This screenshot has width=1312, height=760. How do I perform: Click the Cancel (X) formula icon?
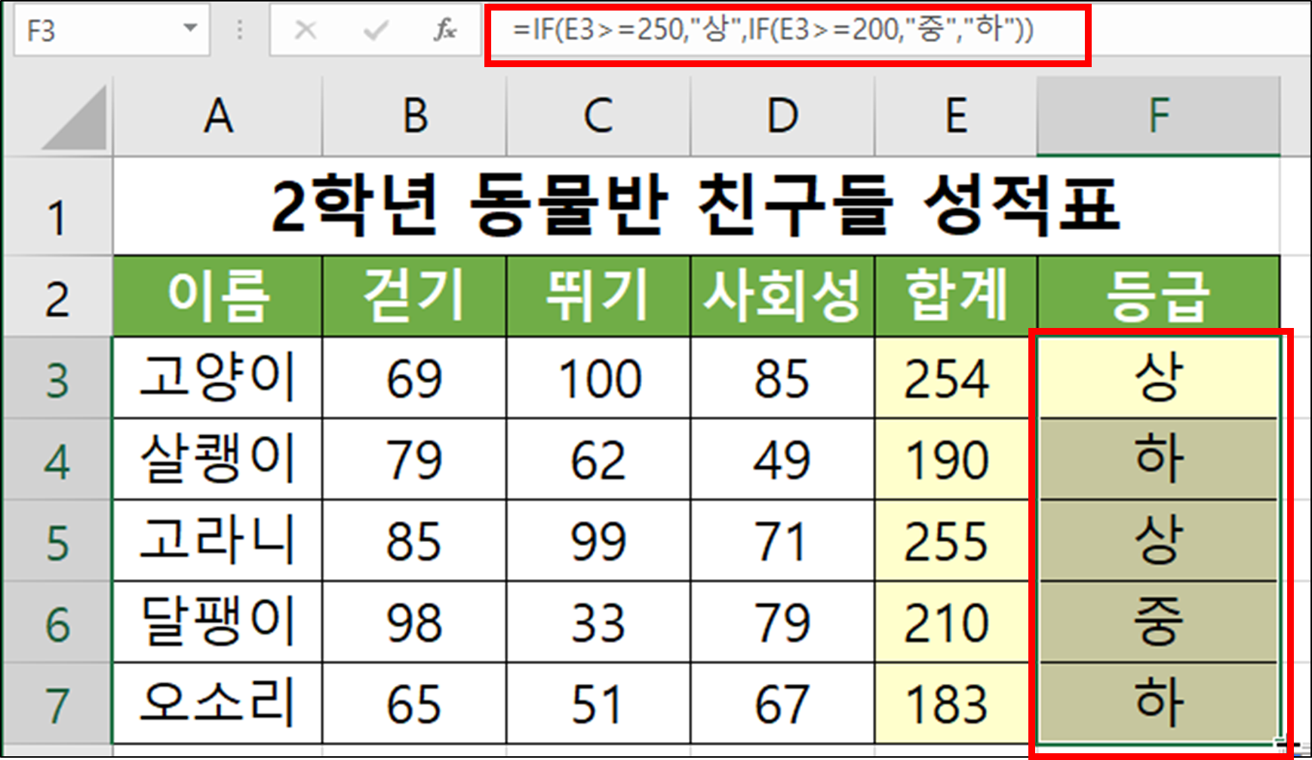tap(306, 30)
